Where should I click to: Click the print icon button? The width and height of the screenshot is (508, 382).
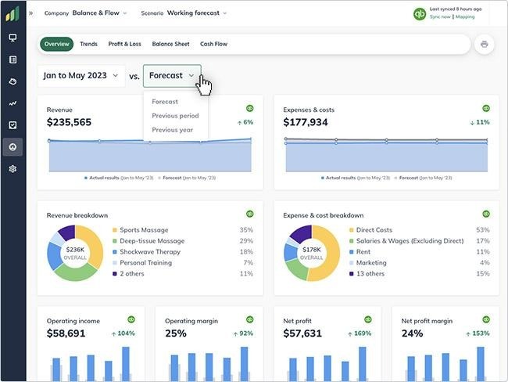484,44
